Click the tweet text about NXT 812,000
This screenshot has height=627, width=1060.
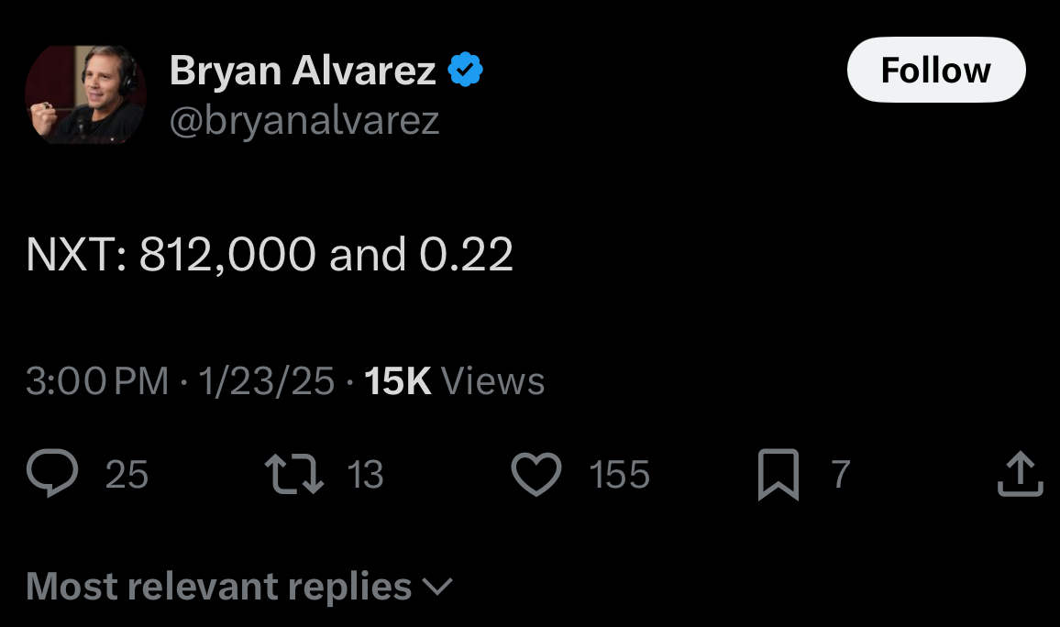tap(270, 255)
